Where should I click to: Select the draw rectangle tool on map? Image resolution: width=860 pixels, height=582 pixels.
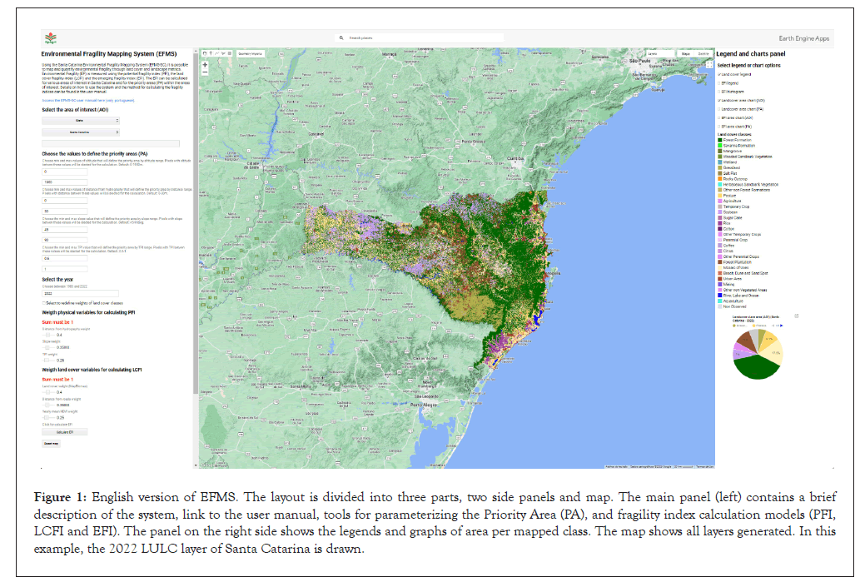point(229,52)
